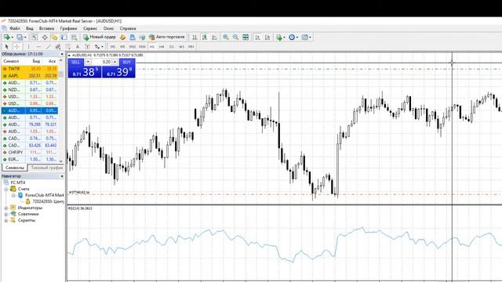Select the Text tool A icon
Image resolution: width=502 pixels, height=282 pixels.
pyautogui.click(x=78, y=47)
